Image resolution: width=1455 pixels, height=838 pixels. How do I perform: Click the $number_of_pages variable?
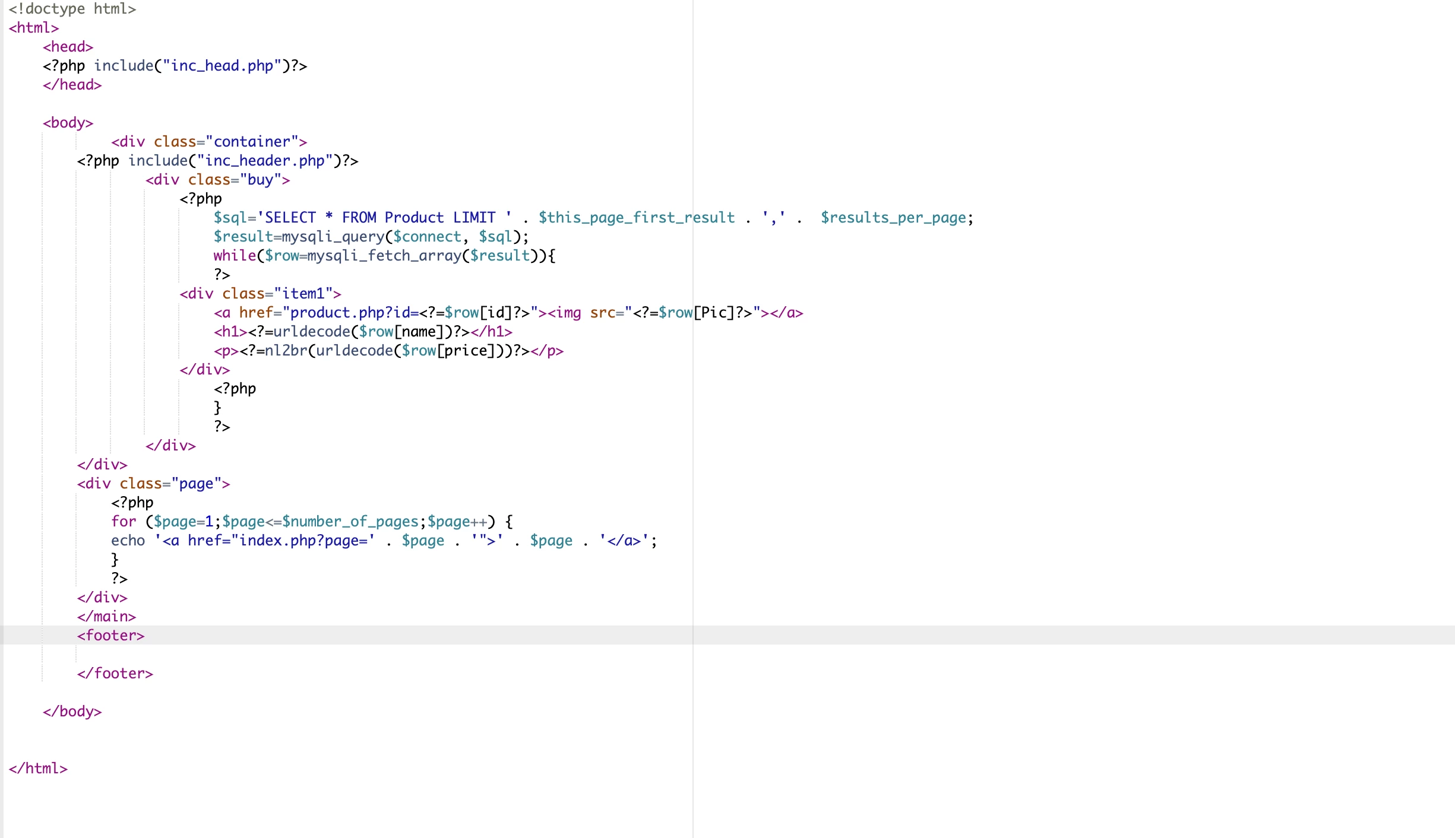350,522
